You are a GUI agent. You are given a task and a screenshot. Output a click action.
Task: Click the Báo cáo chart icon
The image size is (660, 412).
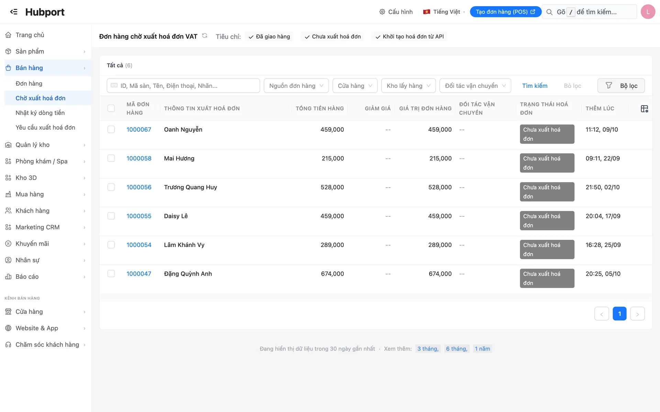(8, 277)
